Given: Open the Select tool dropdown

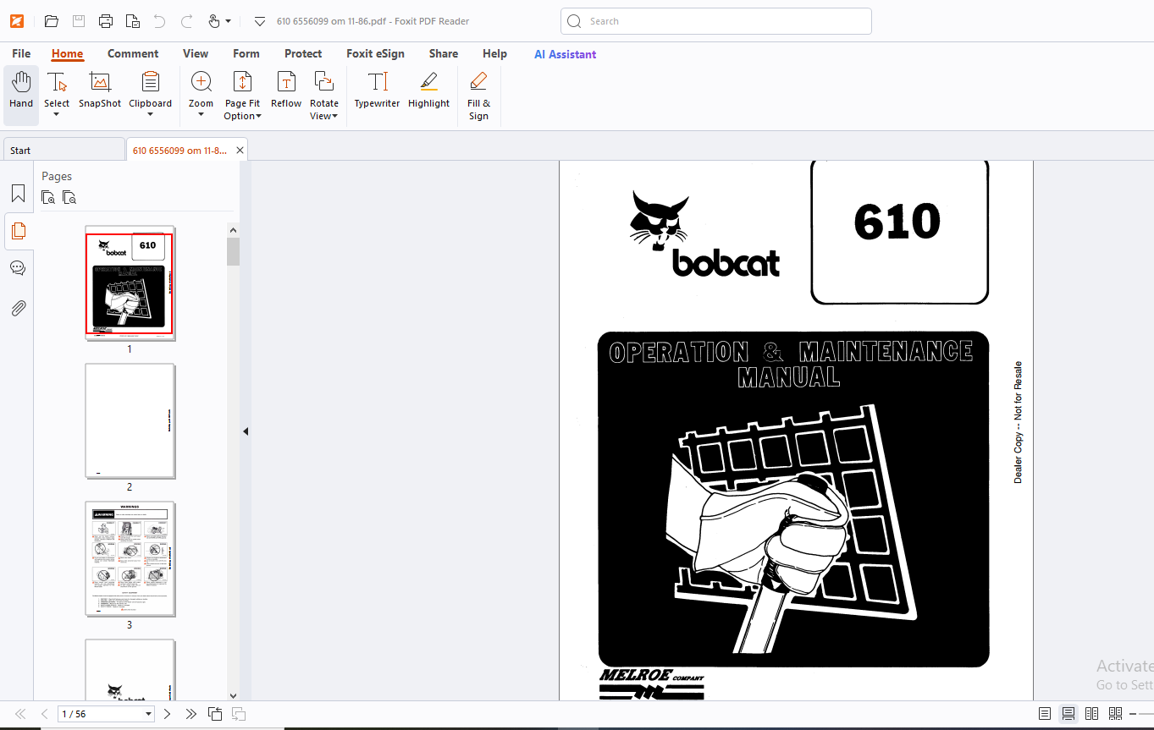Looking at the screenshot, I should [x=57, y=115].
